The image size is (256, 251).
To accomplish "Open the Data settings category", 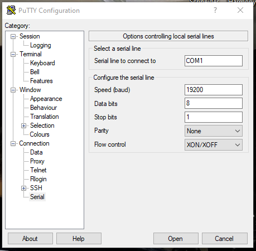I will click(x=36, y=152).
